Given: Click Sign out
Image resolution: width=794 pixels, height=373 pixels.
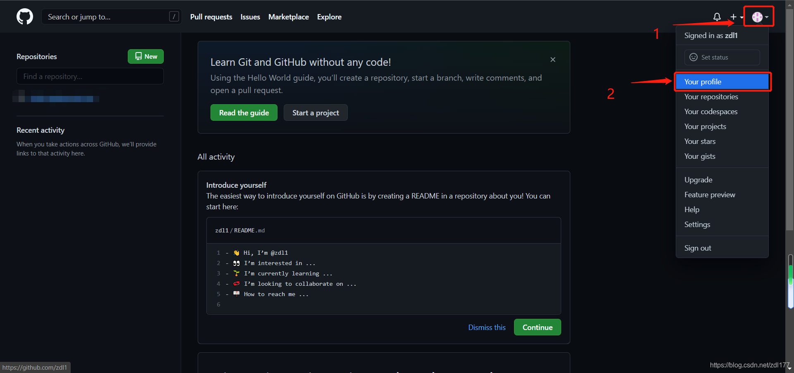Looking at the screenshot, I should coord(722,248).
